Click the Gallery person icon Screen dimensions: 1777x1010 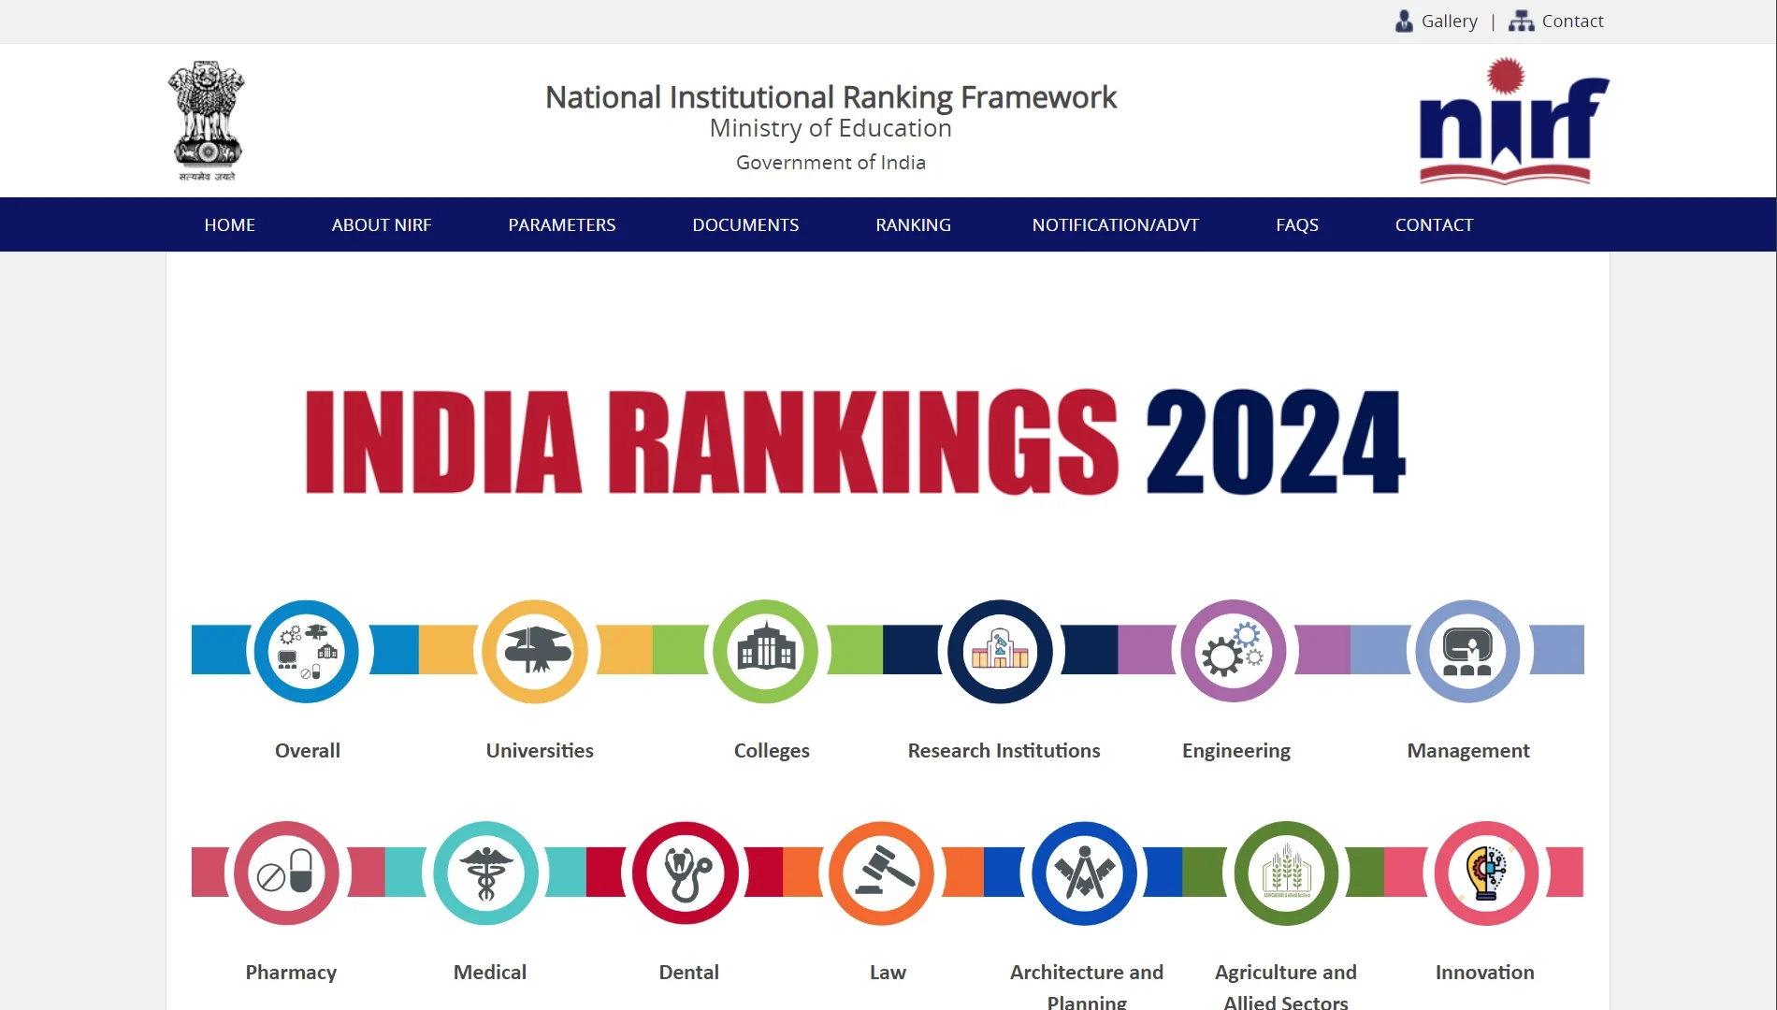[x=1404, y=21]
